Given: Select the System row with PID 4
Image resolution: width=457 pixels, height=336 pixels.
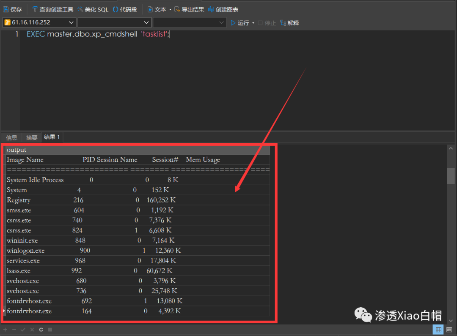Looking at the screenshot, I should point(138,190).
